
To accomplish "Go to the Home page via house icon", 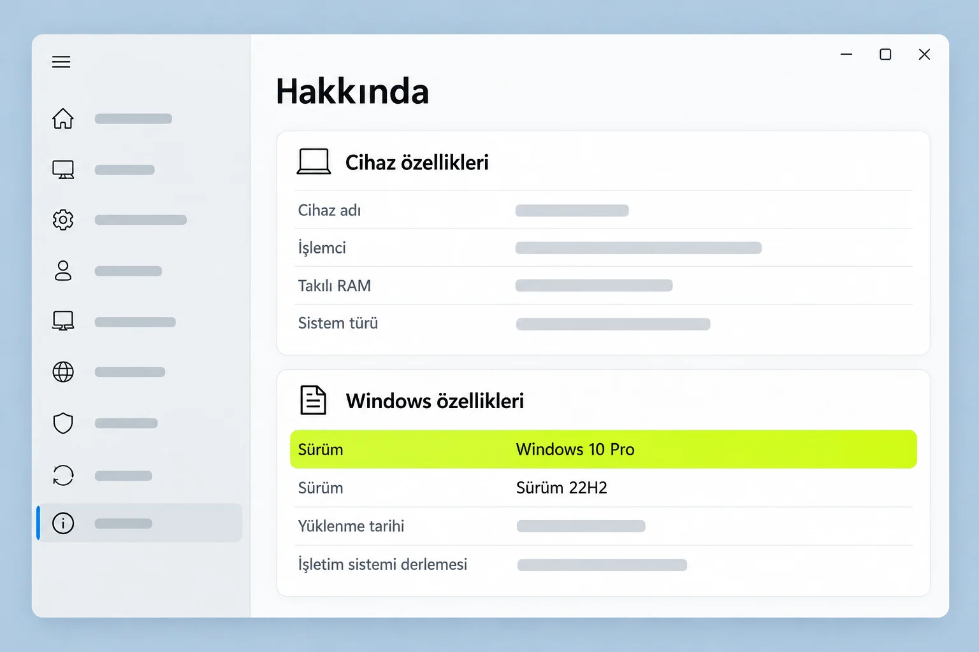I will pos(63,118).
